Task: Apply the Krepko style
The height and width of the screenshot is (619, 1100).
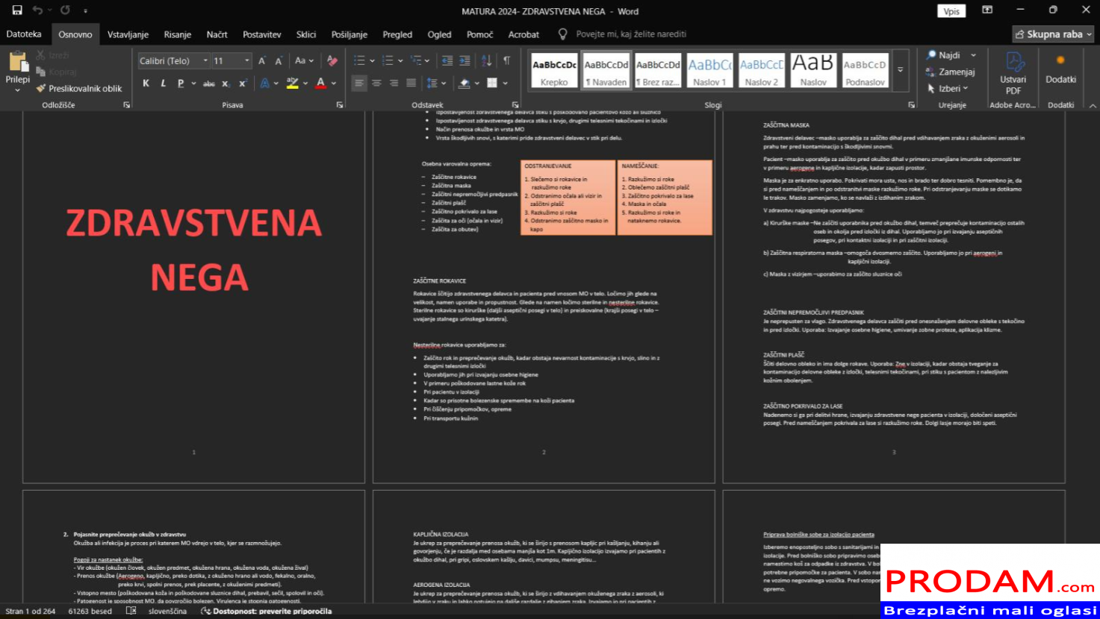Action: (554, 70)
